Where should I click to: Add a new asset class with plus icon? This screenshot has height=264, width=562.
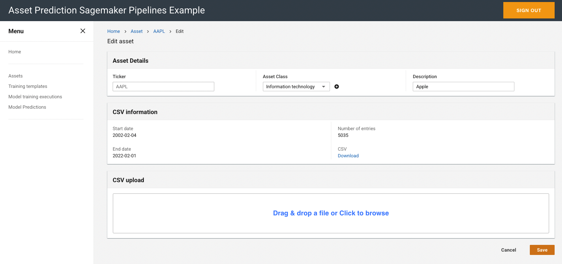coord(337,87)
